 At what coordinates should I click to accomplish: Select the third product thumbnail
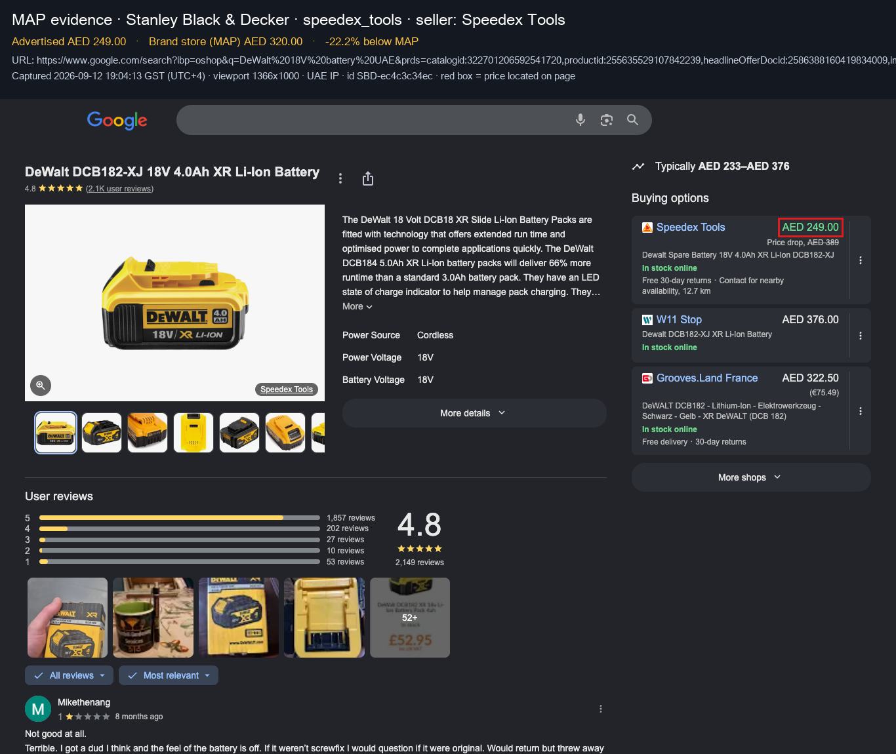[148, 433]
